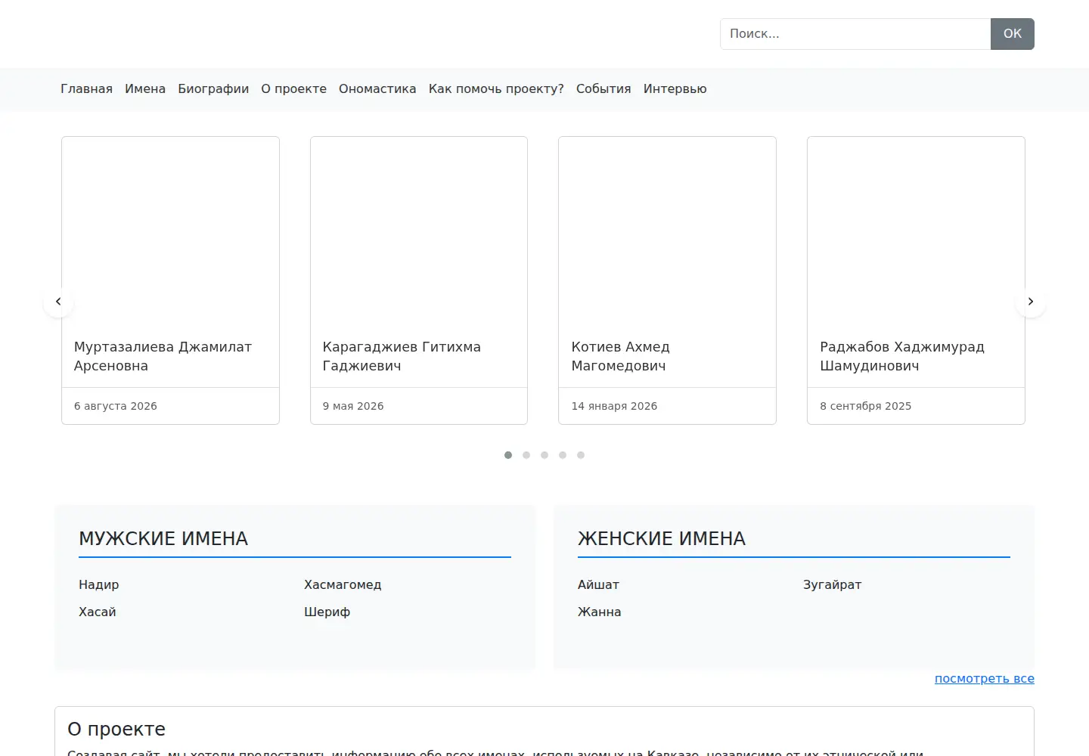This screenshot has height=756, width=1089.
Task: Open Котиев Ахмед Магомедович card title
Action: pyautogui.click(x=620, y=356)
